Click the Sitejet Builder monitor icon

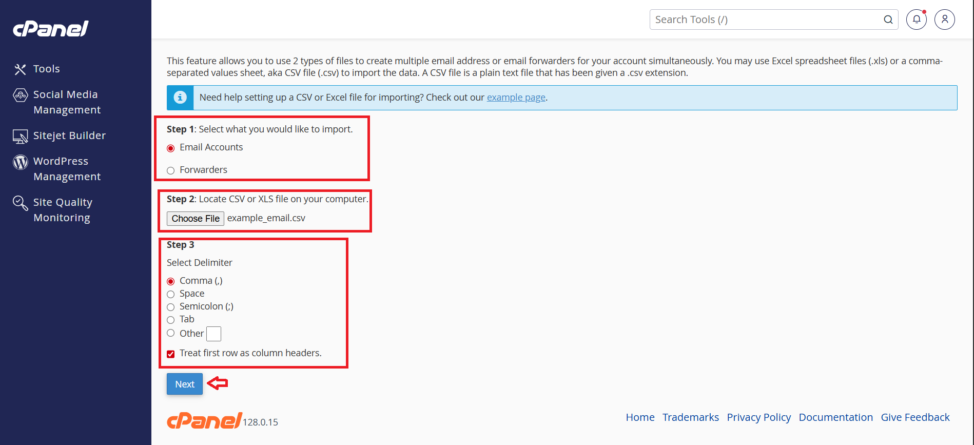coord(20,137)
